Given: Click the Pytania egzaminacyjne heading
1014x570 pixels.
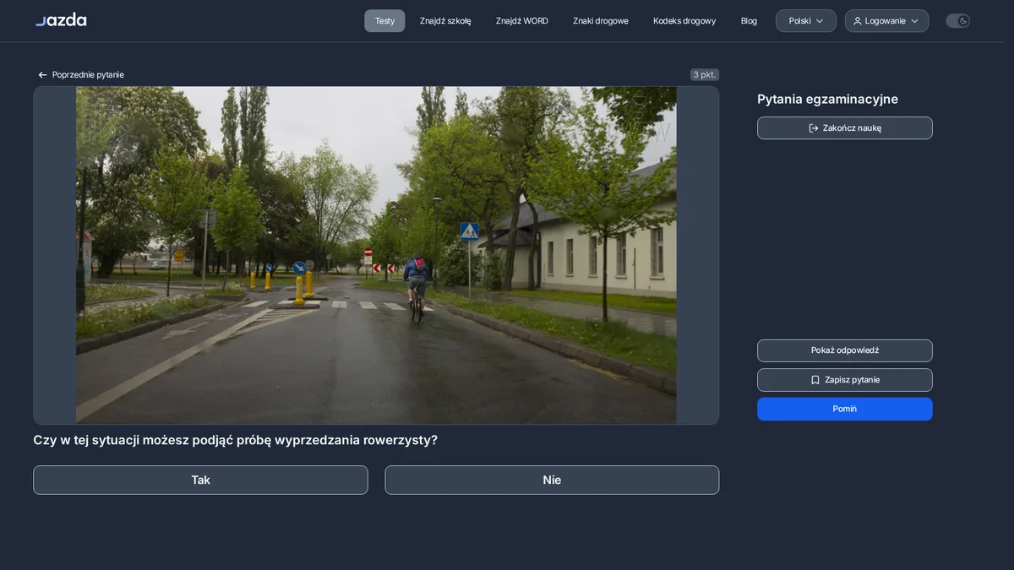Looking at the screenshot, I should (x=827, y=100).
